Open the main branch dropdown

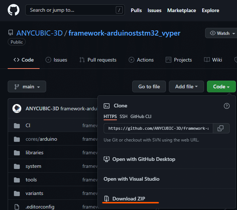[x=27, y=86]
